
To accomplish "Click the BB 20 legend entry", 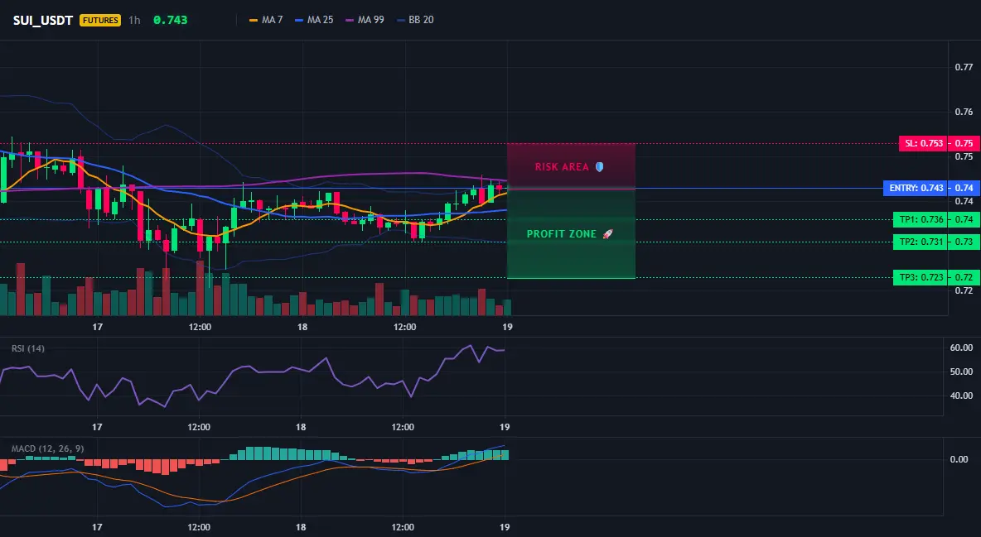I will [x=415, y=20].
